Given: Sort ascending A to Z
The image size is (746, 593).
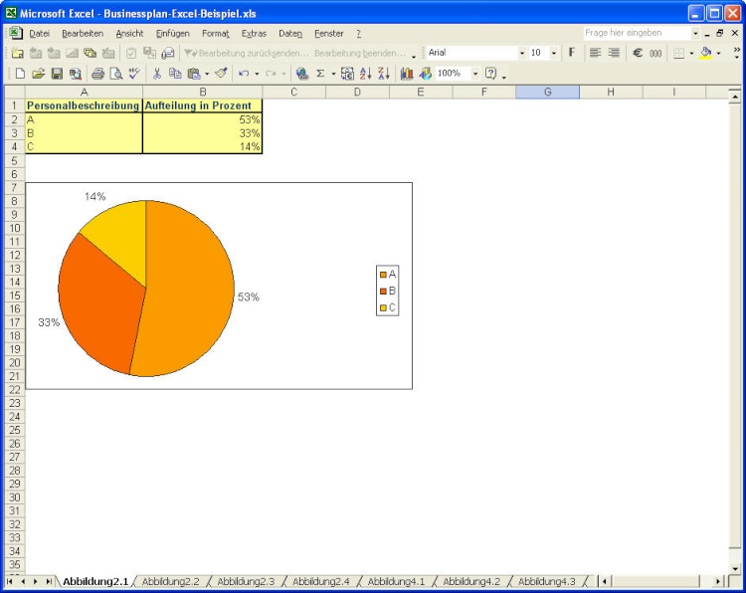Looking at the screenshot, I should [x=365, y=74].
